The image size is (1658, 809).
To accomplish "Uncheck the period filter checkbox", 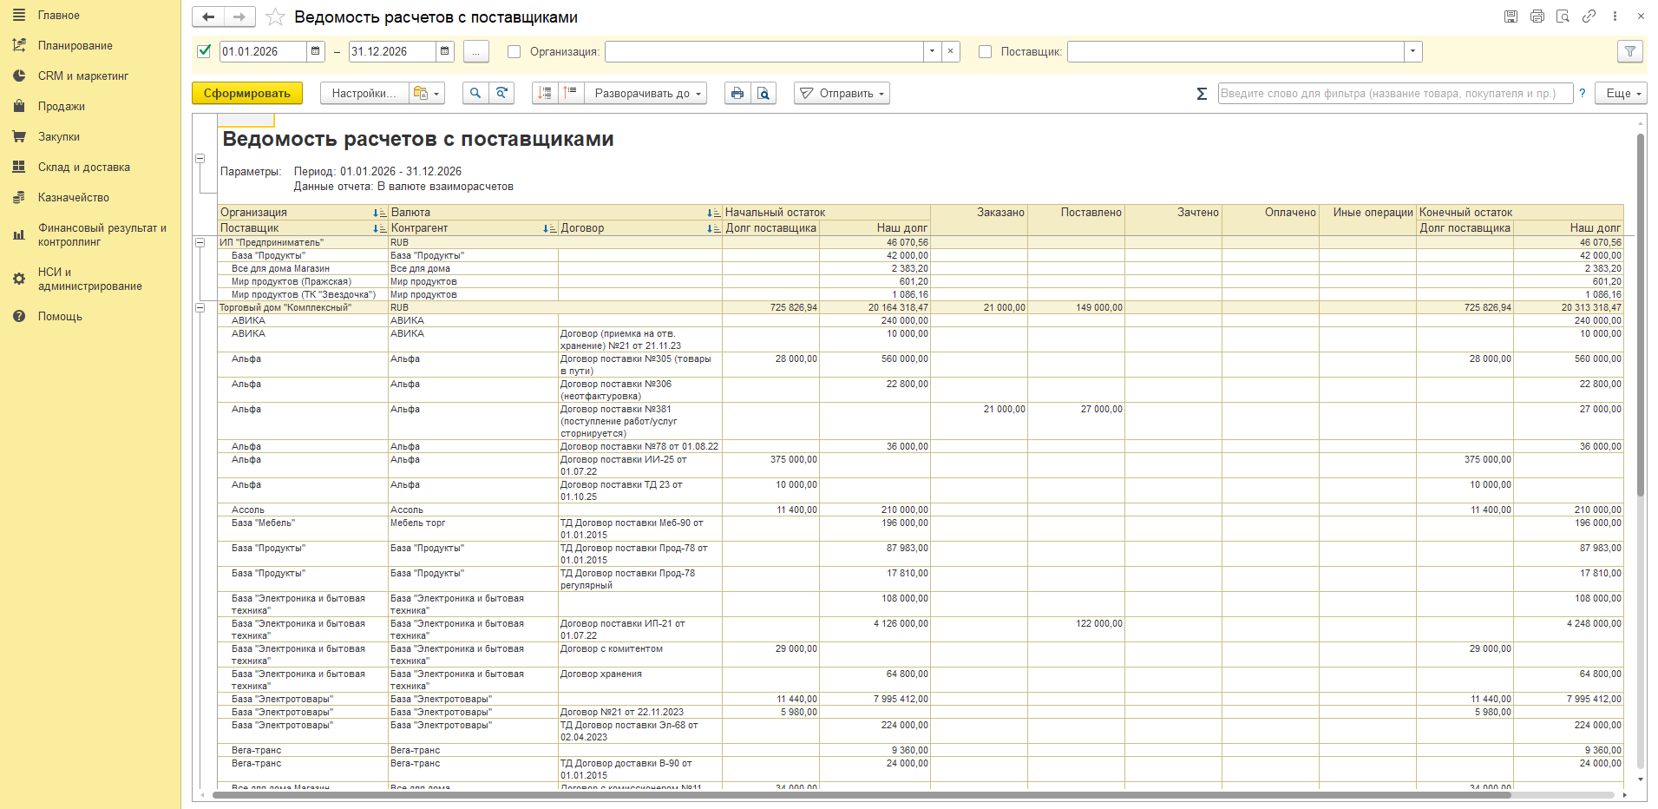I will 205,51.
